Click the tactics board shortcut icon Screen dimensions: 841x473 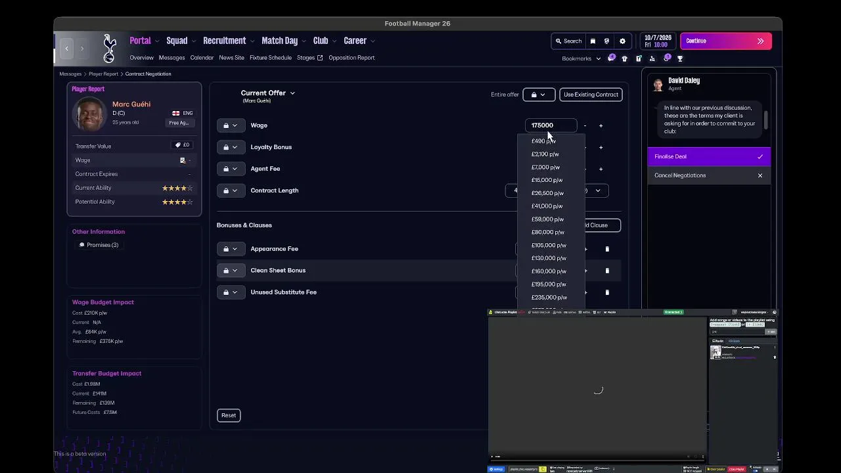click(x=639, y=58)
